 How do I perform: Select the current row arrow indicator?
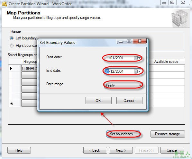[x=11, y=68]
